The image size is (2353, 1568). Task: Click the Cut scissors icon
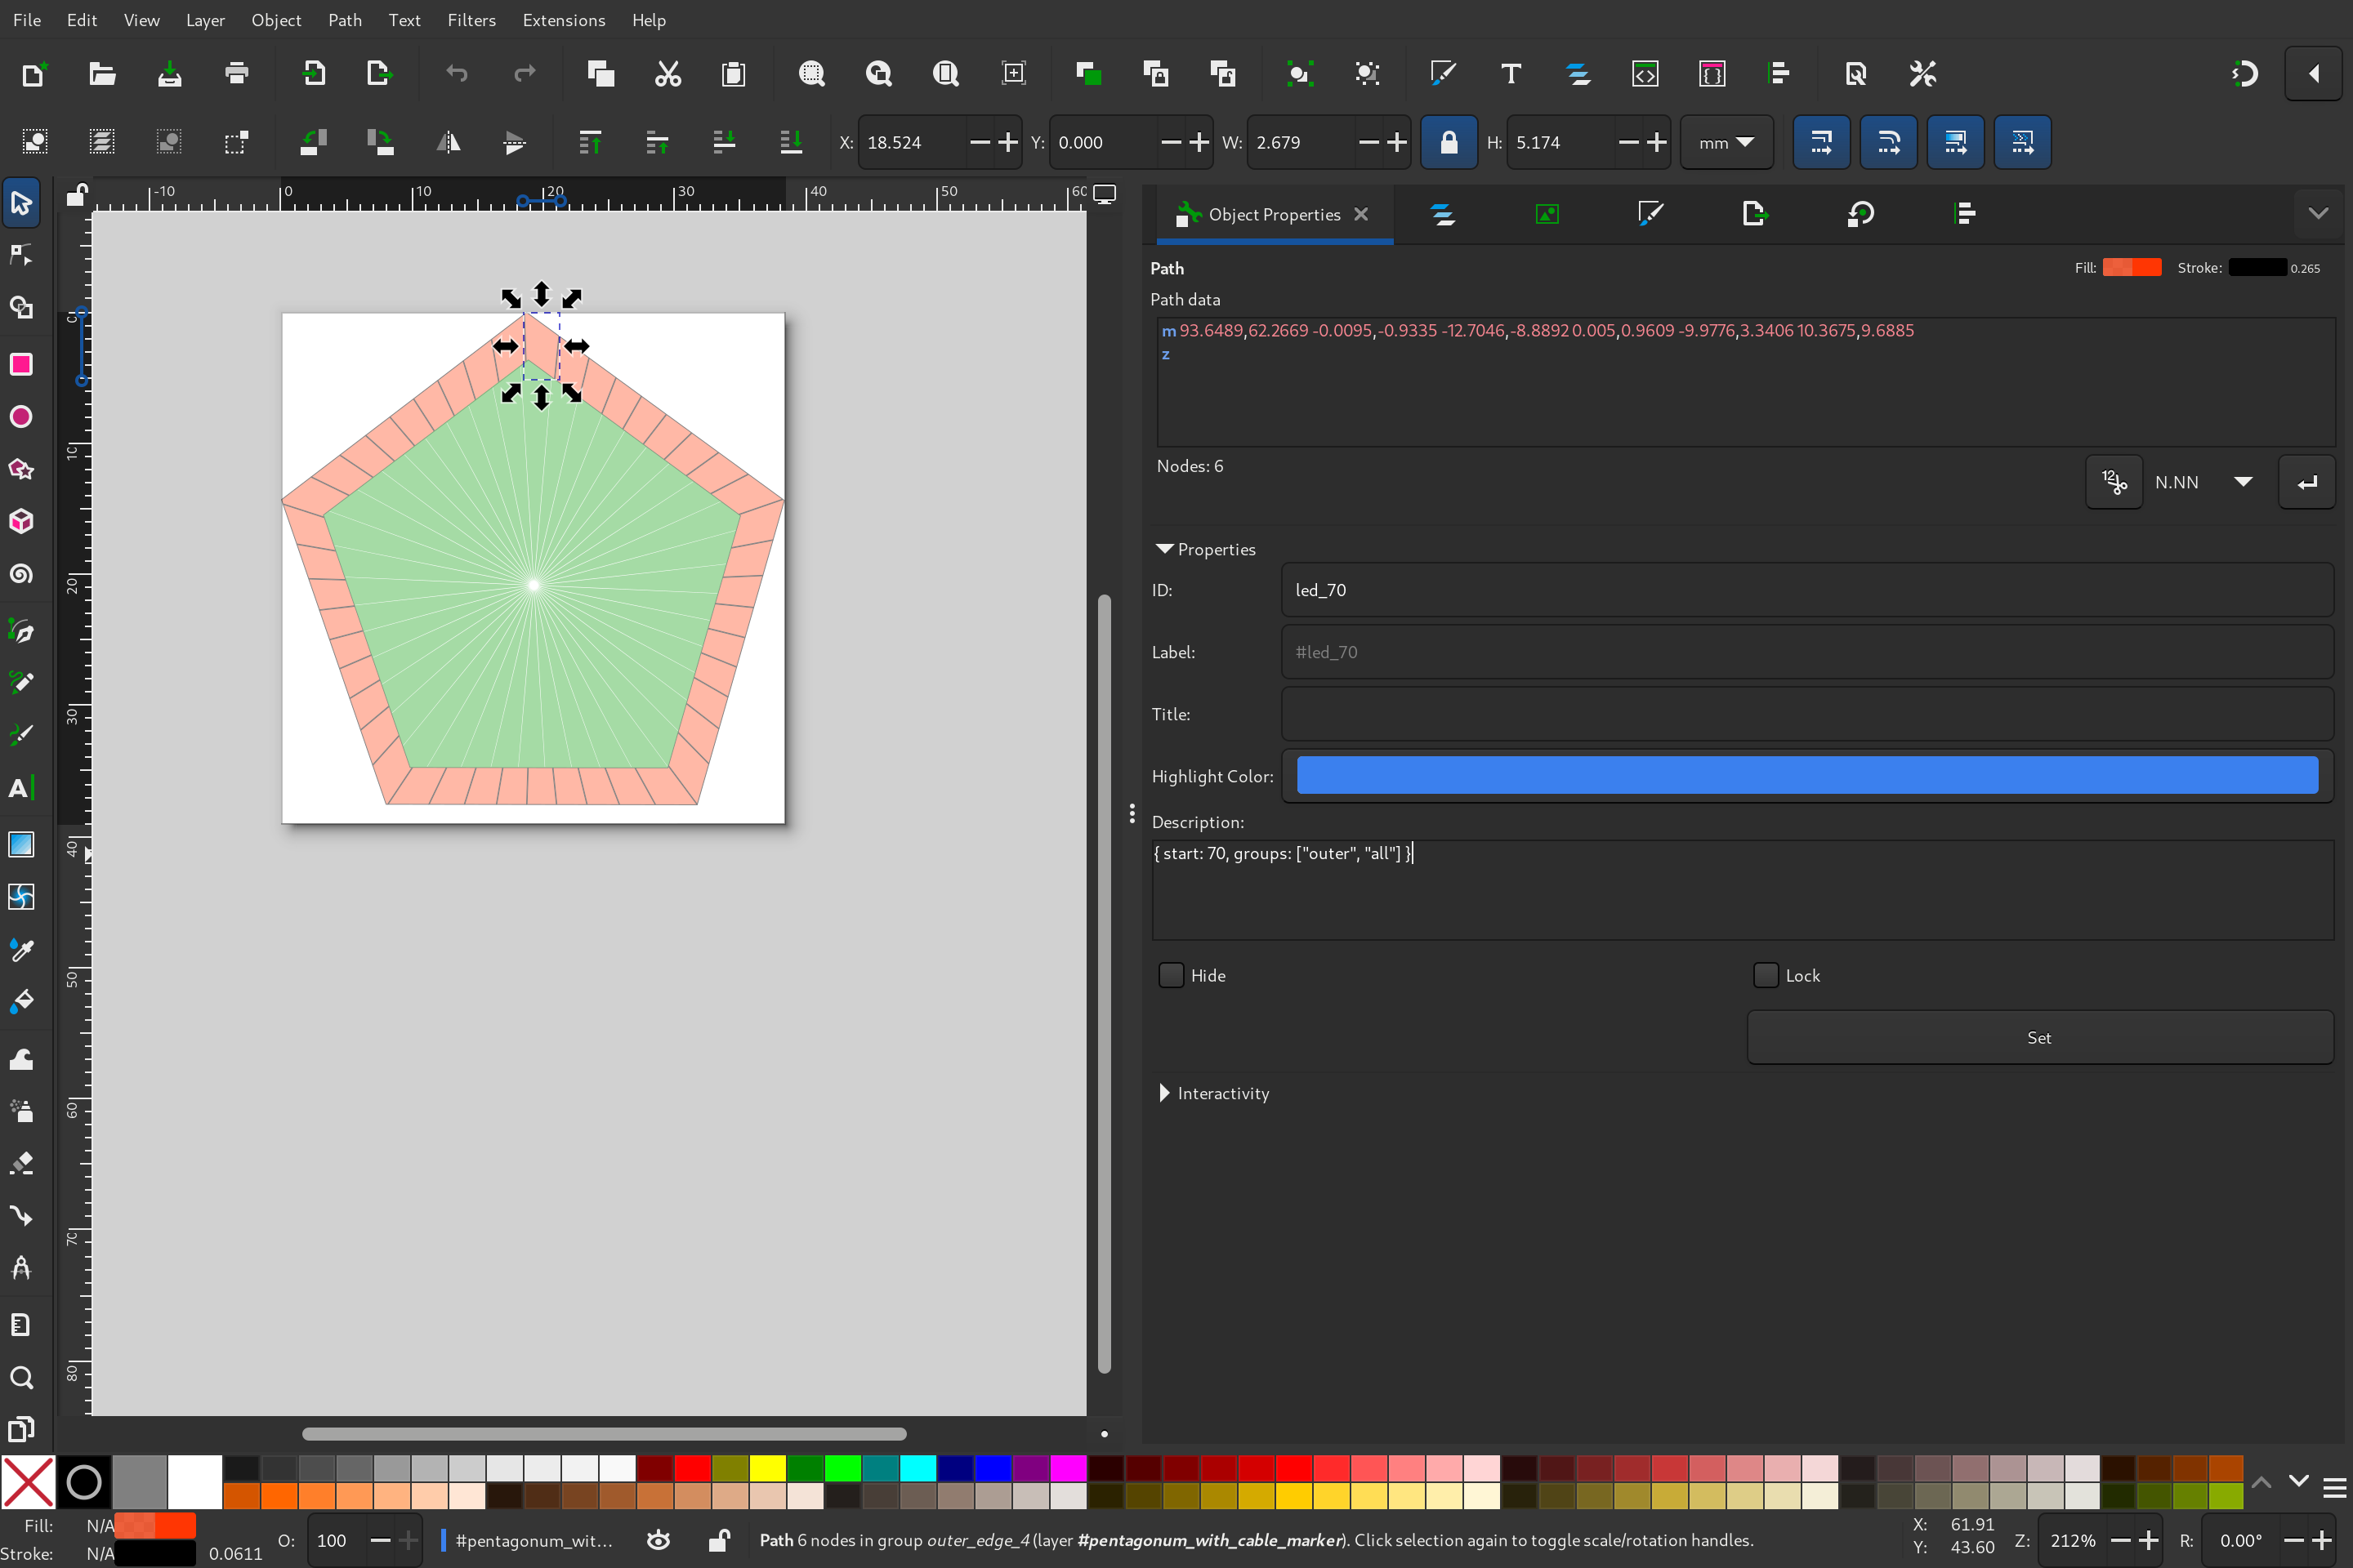668,73
